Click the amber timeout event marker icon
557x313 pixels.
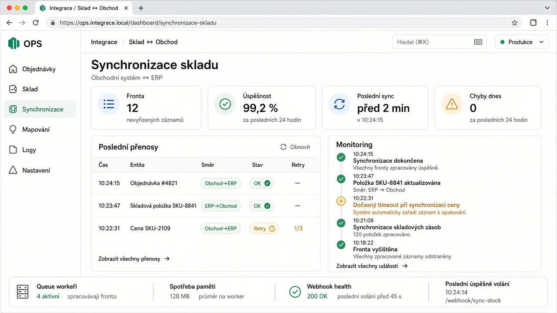(341, 201)
